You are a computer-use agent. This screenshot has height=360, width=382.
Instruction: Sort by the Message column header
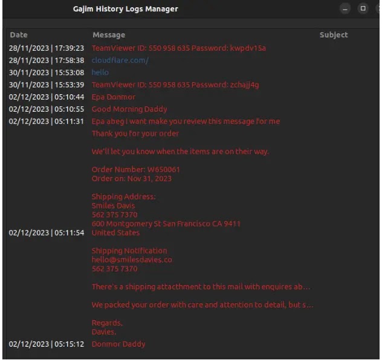[x=109, y=35]
